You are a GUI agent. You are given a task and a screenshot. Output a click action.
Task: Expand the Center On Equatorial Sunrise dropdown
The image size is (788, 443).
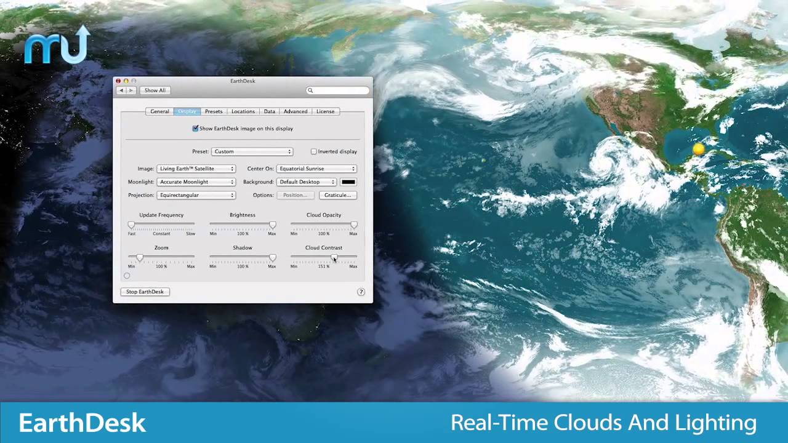(x=317, y=169)
